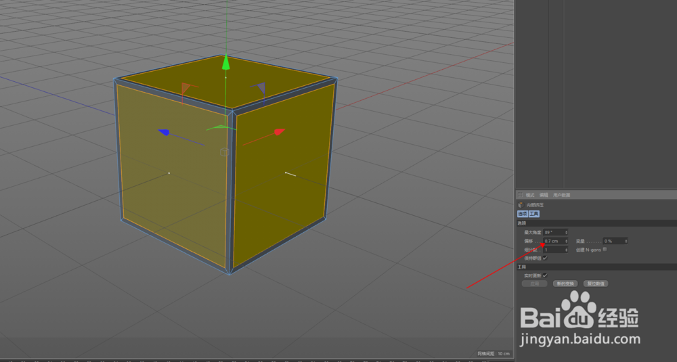Click the inner extrude tool icon
This screenshot has height=362, width=677.
pyautogui.click(x=521, y=205)
